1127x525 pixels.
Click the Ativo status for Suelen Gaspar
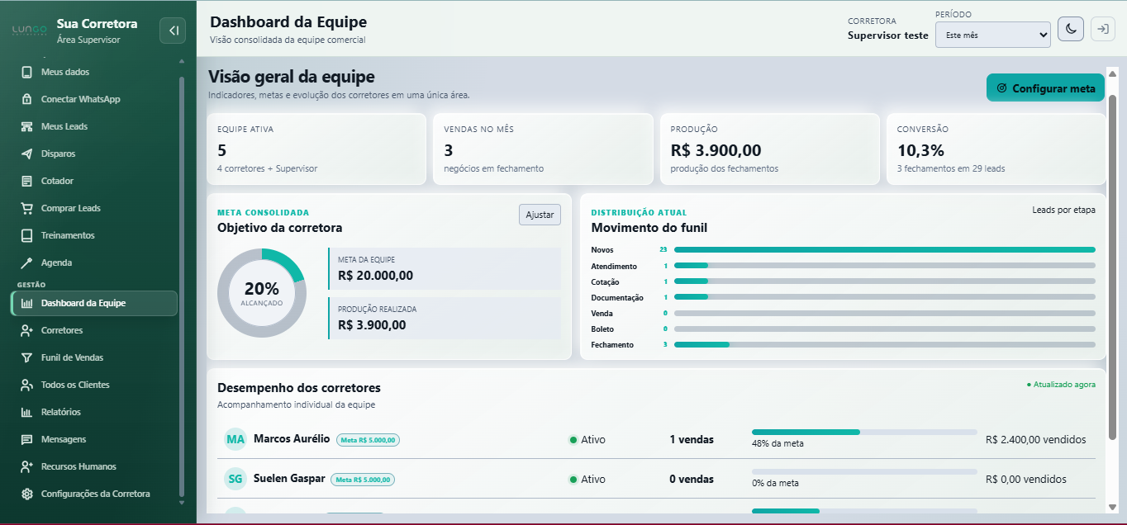pyautogui.click(x=587, y=480)
